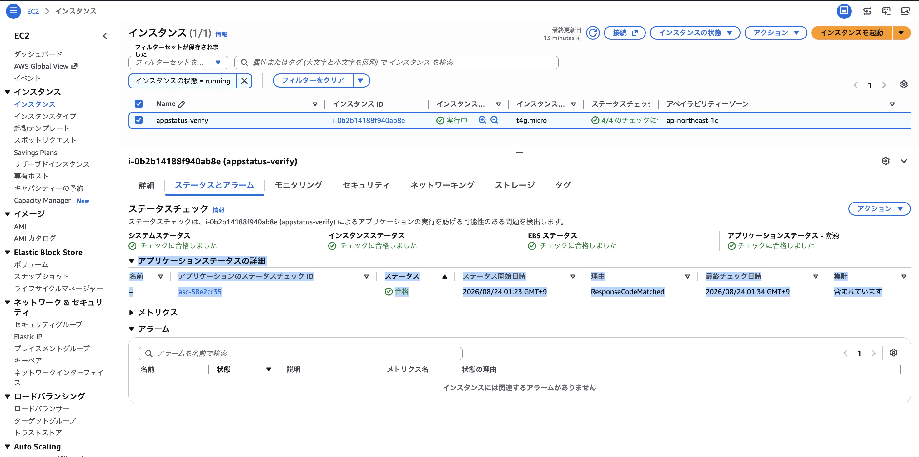Collapse the instance detail panel chevron

904,161
